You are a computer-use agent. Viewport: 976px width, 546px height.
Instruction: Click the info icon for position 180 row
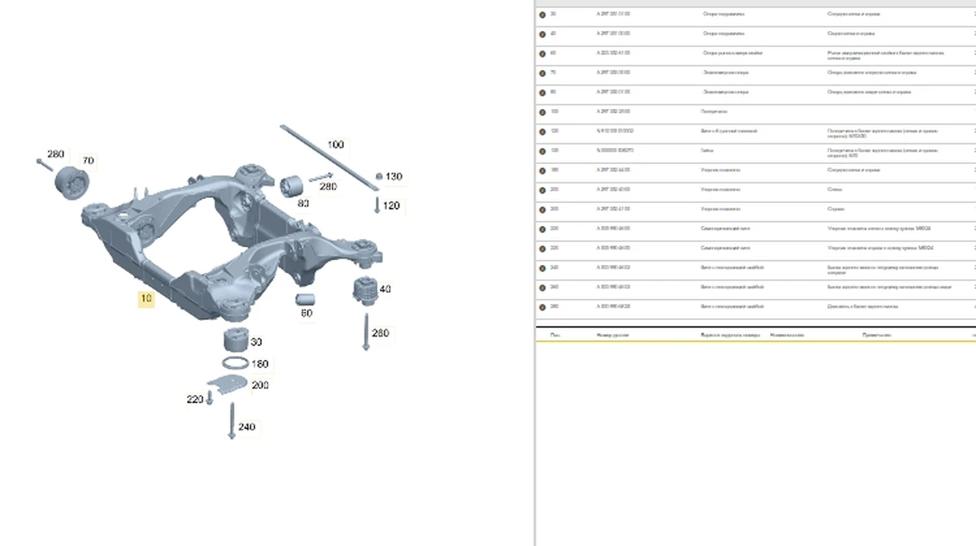point(542,171)
